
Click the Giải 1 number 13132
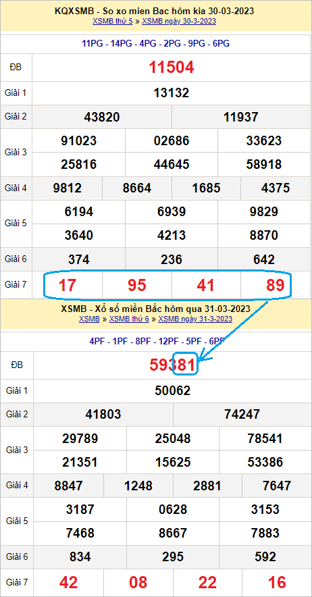(172, 93)
